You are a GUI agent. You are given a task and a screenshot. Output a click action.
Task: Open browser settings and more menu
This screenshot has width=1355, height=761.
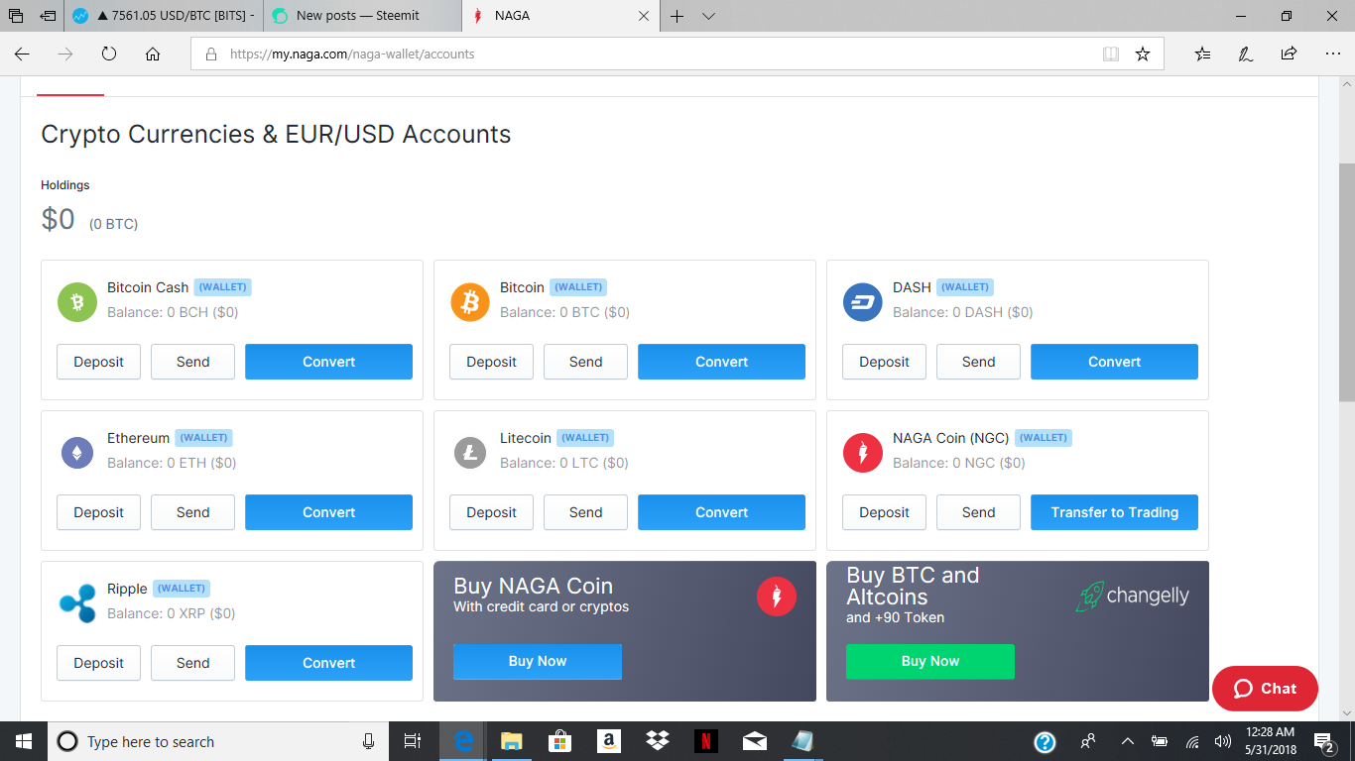(1332, 54)
